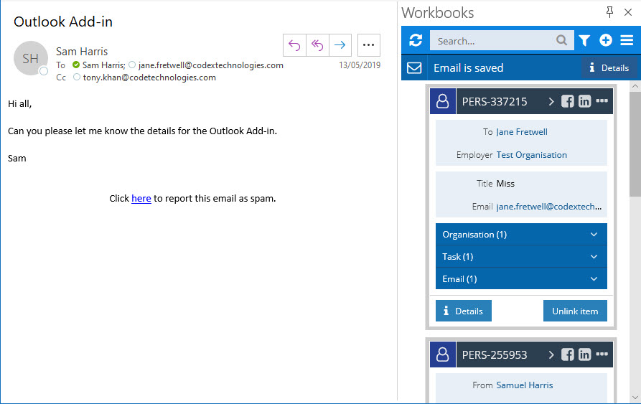Click person icon of PERS-337215
Screen dimensions: 641x404
443,101
